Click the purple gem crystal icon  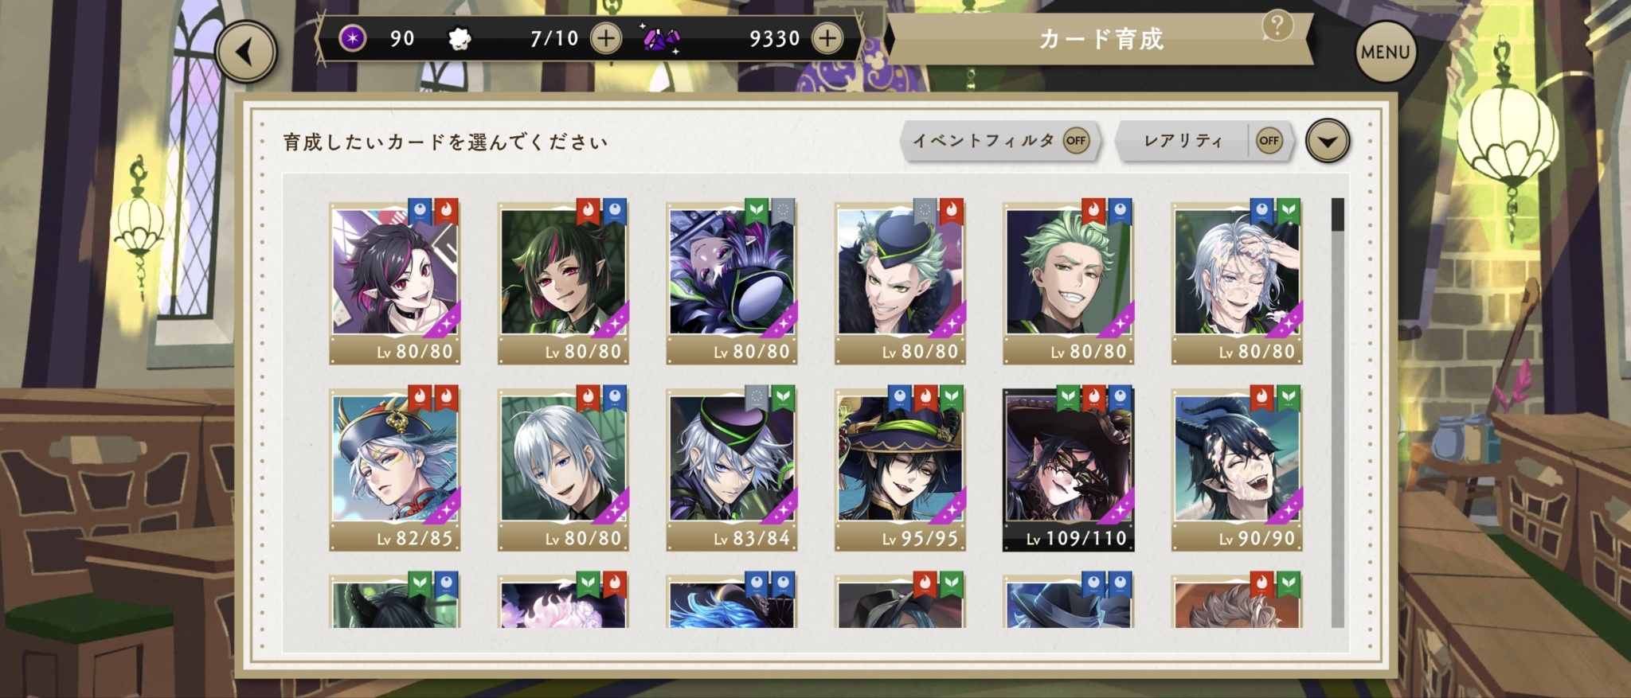click(661, 38)
